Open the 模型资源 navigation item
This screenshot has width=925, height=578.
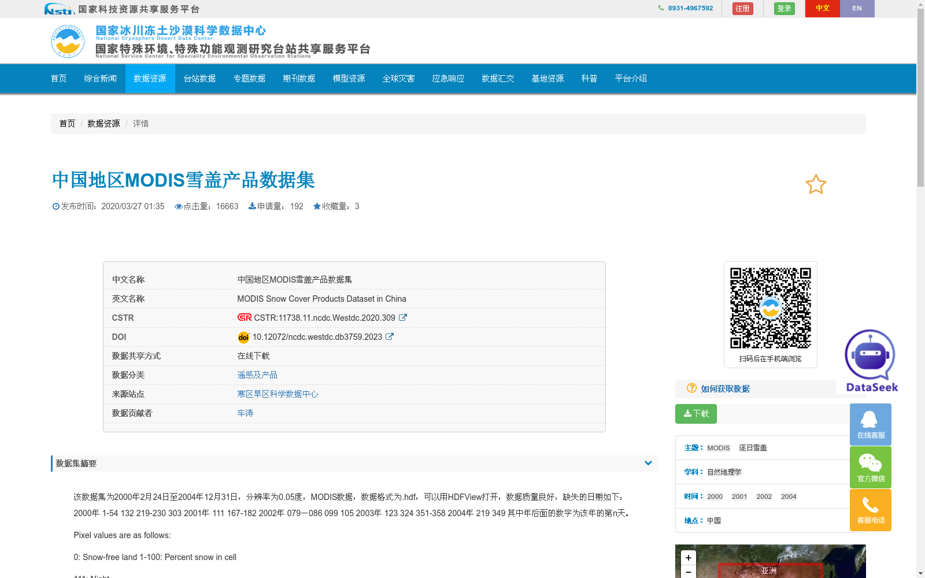pyautogui.click(x=349, y=79)
